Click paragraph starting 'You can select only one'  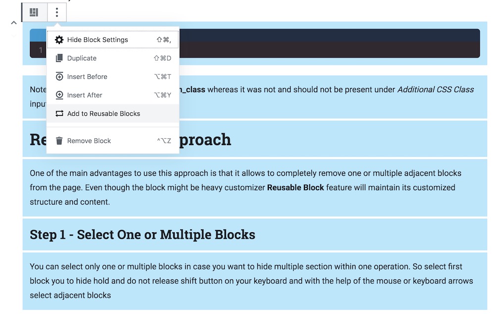click(255, 281)
